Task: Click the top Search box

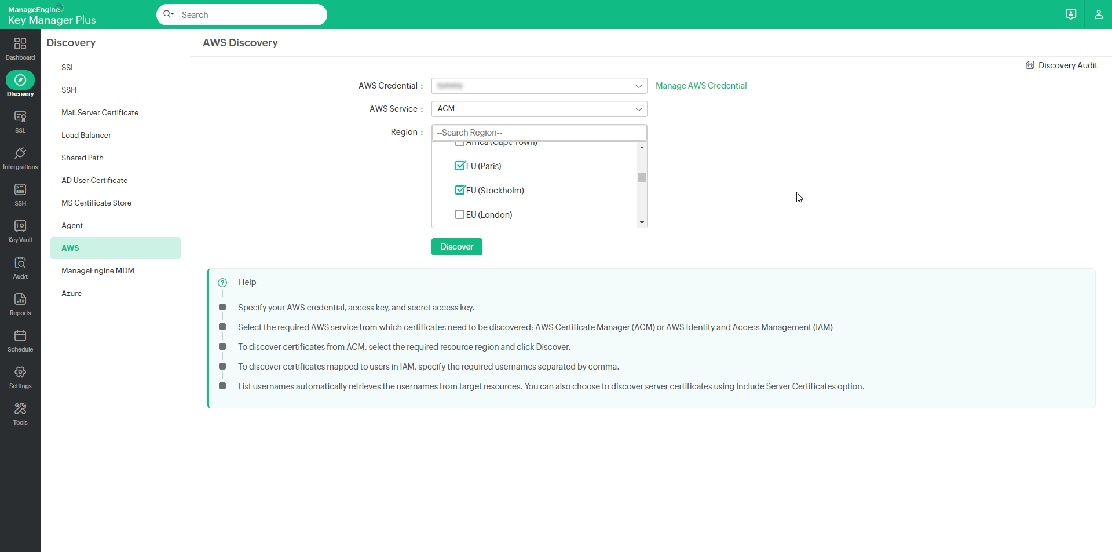Action: click(x=242, y=14)
